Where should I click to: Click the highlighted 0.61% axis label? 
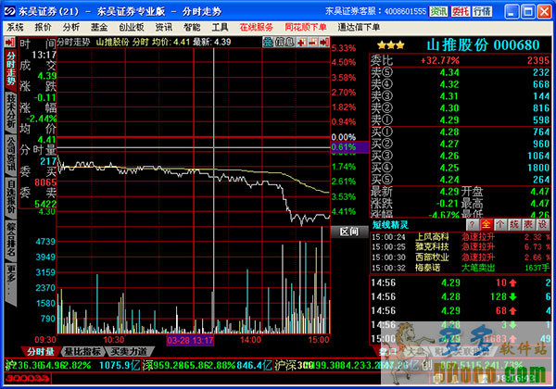click(349, 147)
